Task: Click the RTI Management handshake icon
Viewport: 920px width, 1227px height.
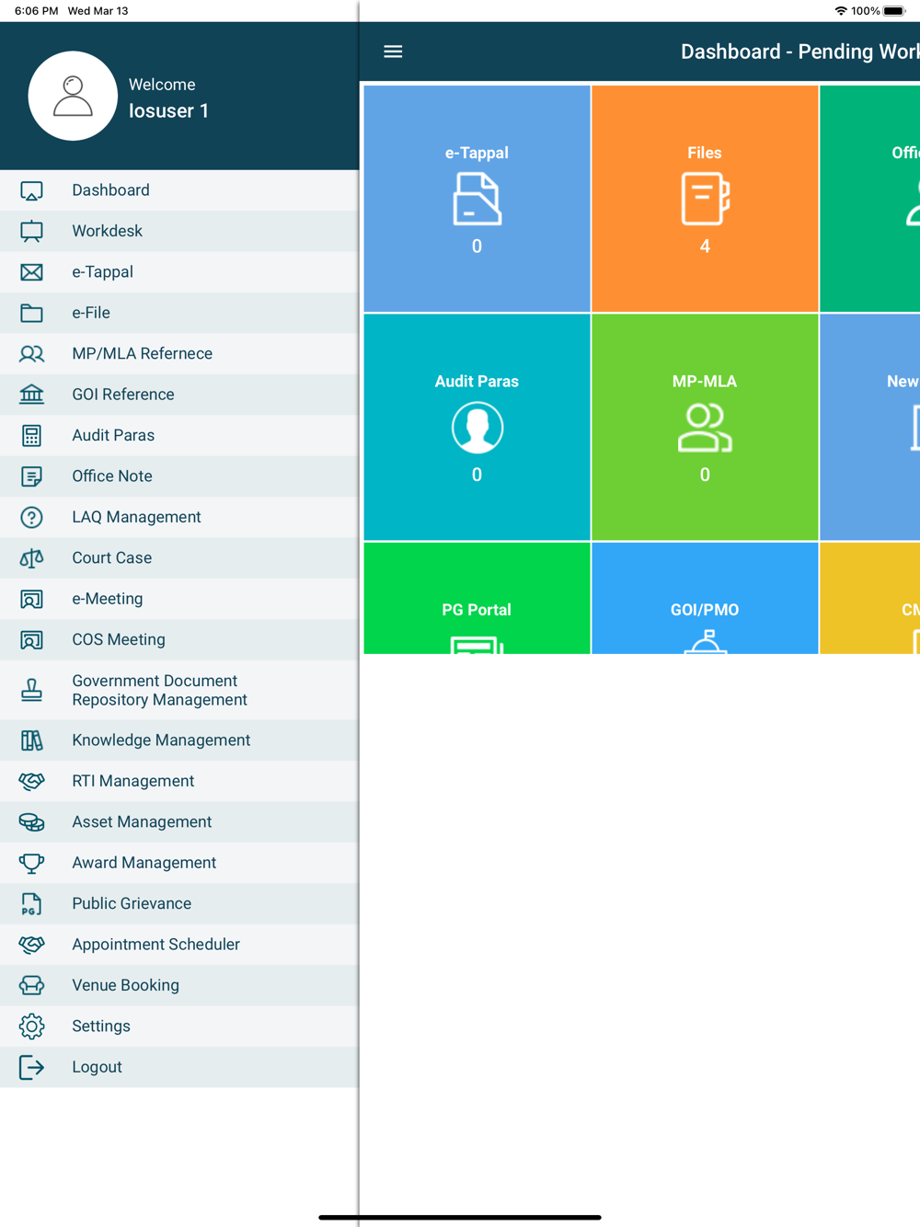Action: point(31,781)
